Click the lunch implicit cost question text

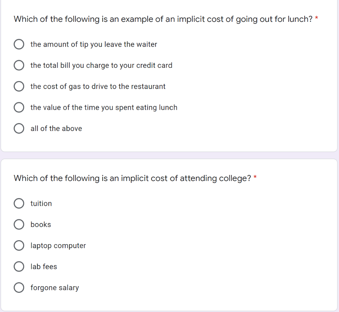(x=163, y=19)
